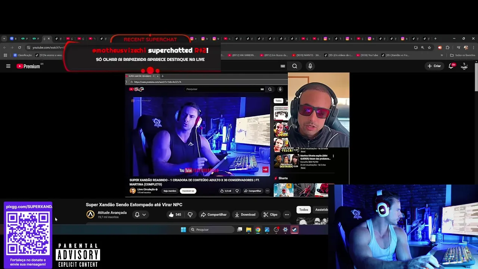Click Inscrever-se in the embedded video

(x=188, y=191)
